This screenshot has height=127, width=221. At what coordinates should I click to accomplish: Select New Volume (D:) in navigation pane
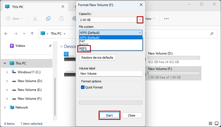coord(30,81)
